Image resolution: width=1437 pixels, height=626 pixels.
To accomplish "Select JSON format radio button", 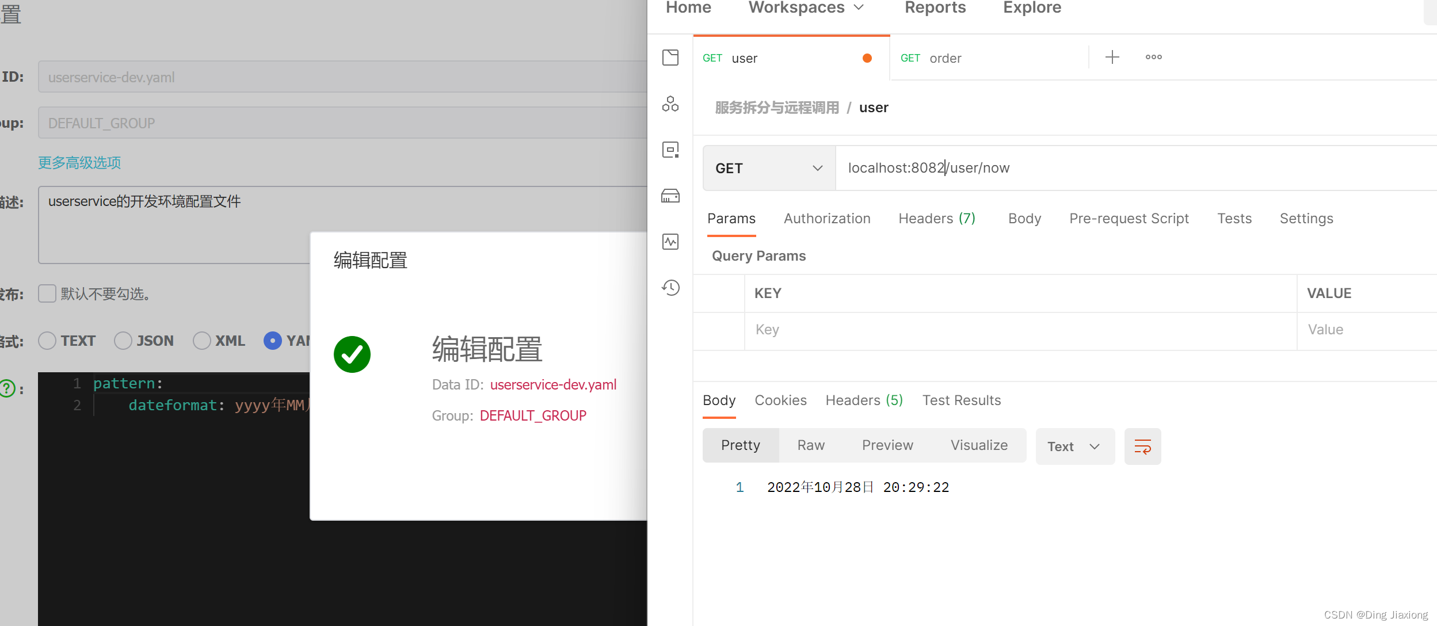I will (x=123, y=341).
